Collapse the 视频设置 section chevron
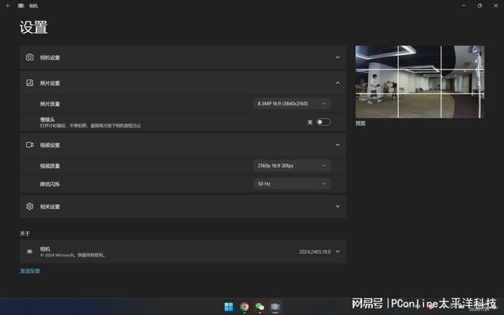This screenshot has height=315, width=504. tap(338, 145)
